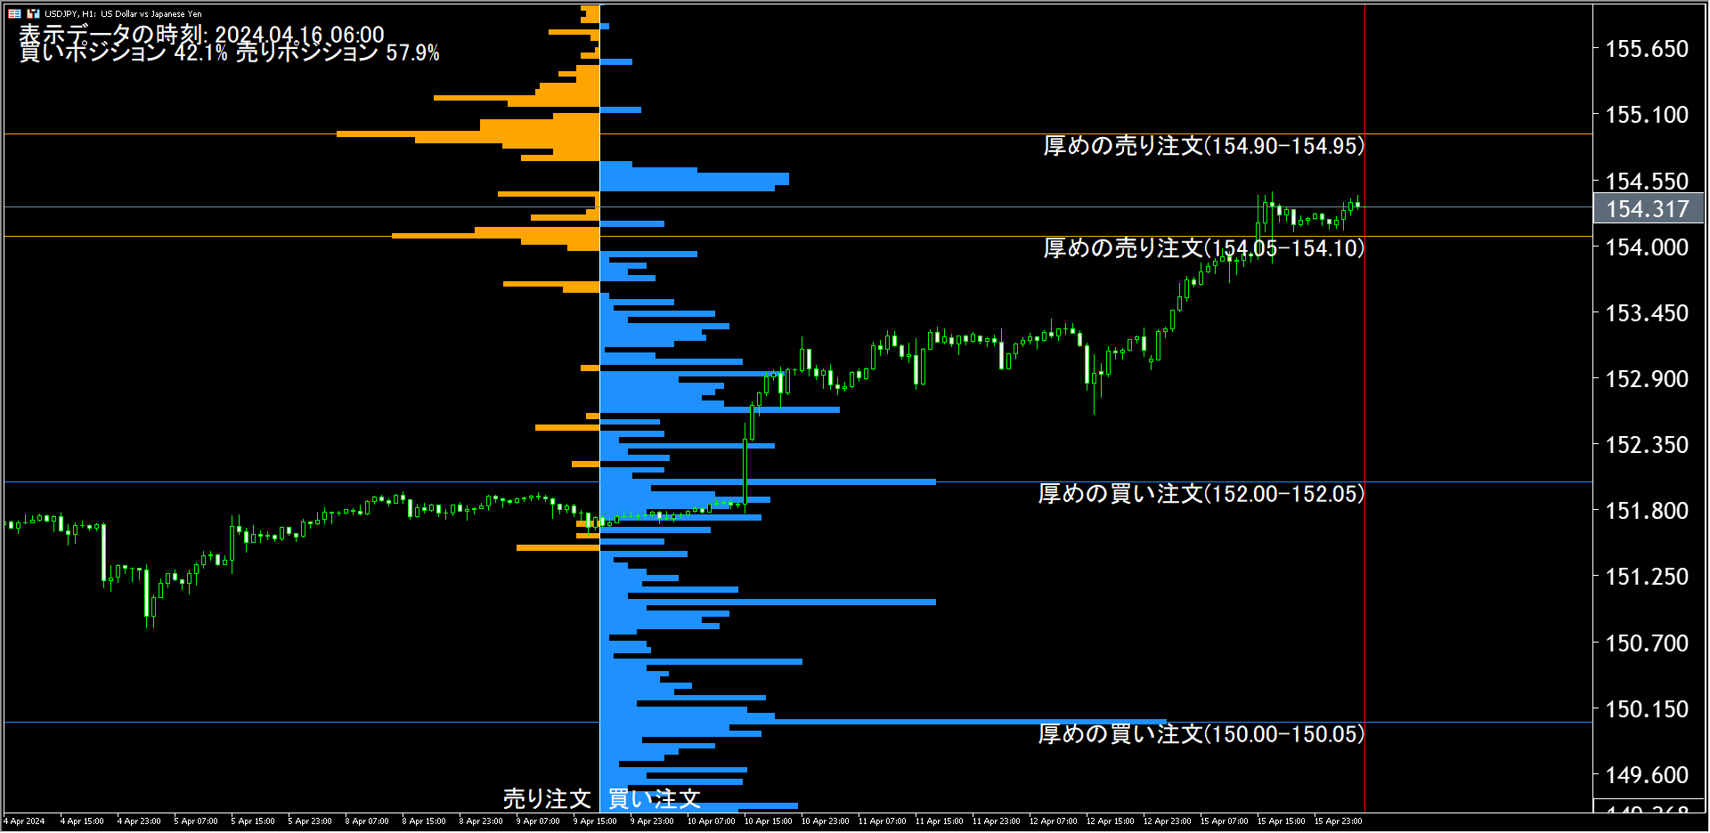Click the '9 Apr 15:00' time axis label
The height and width of the screenshot is (833, 1710).
pyautogui.click(x=595, y=821)
